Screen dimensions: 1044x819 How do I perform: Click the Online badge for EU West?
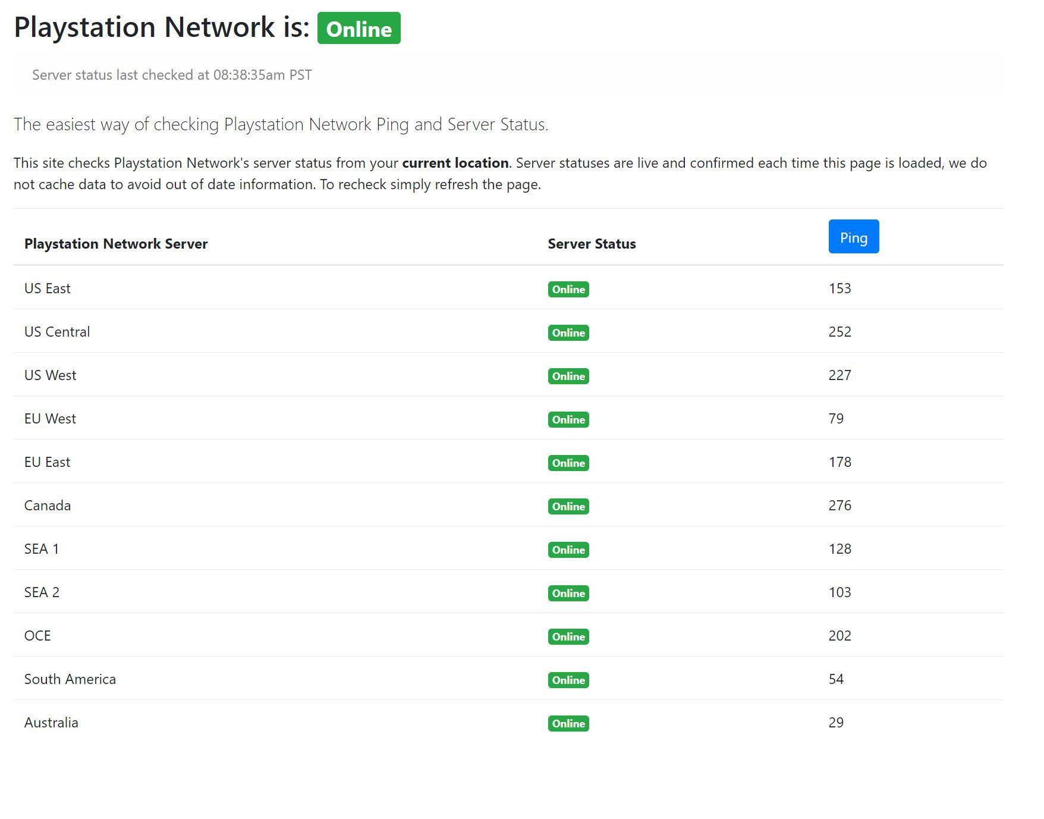[x=568, y=419]
